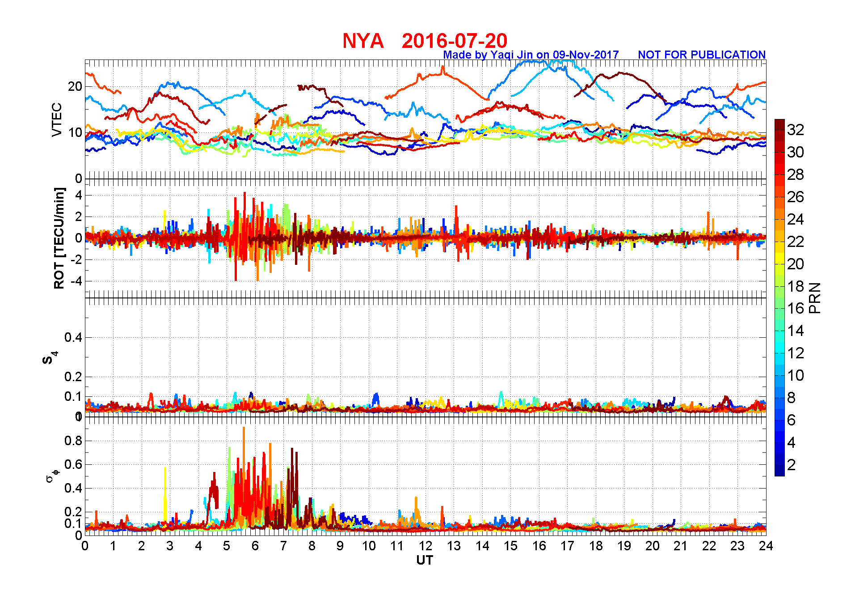Click the colorbar tick label 30

(x=796, y=152)
